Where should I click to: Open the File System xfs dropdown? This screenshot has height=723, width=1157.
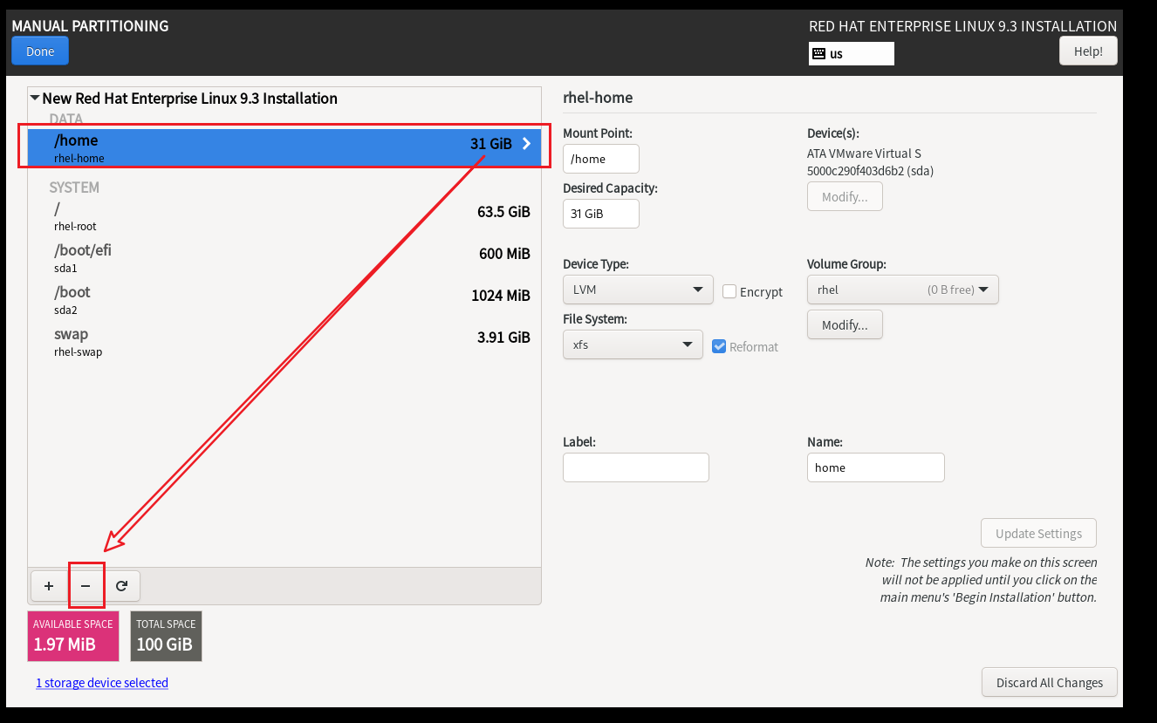(x=633, y=344)
